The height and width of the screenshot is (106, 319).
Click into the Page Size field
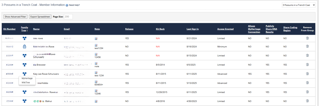(68, 17)
